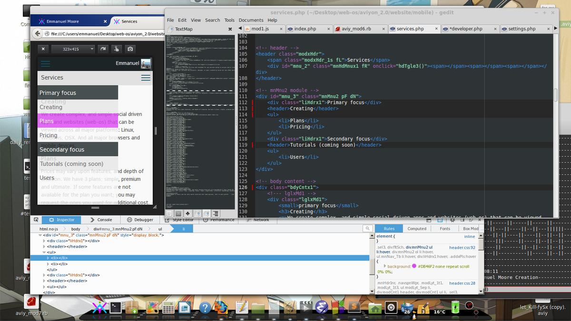Open the gedit Tools menu
Image resolution: width=571 pixels, height=321 pixels.
coord(229,20)
